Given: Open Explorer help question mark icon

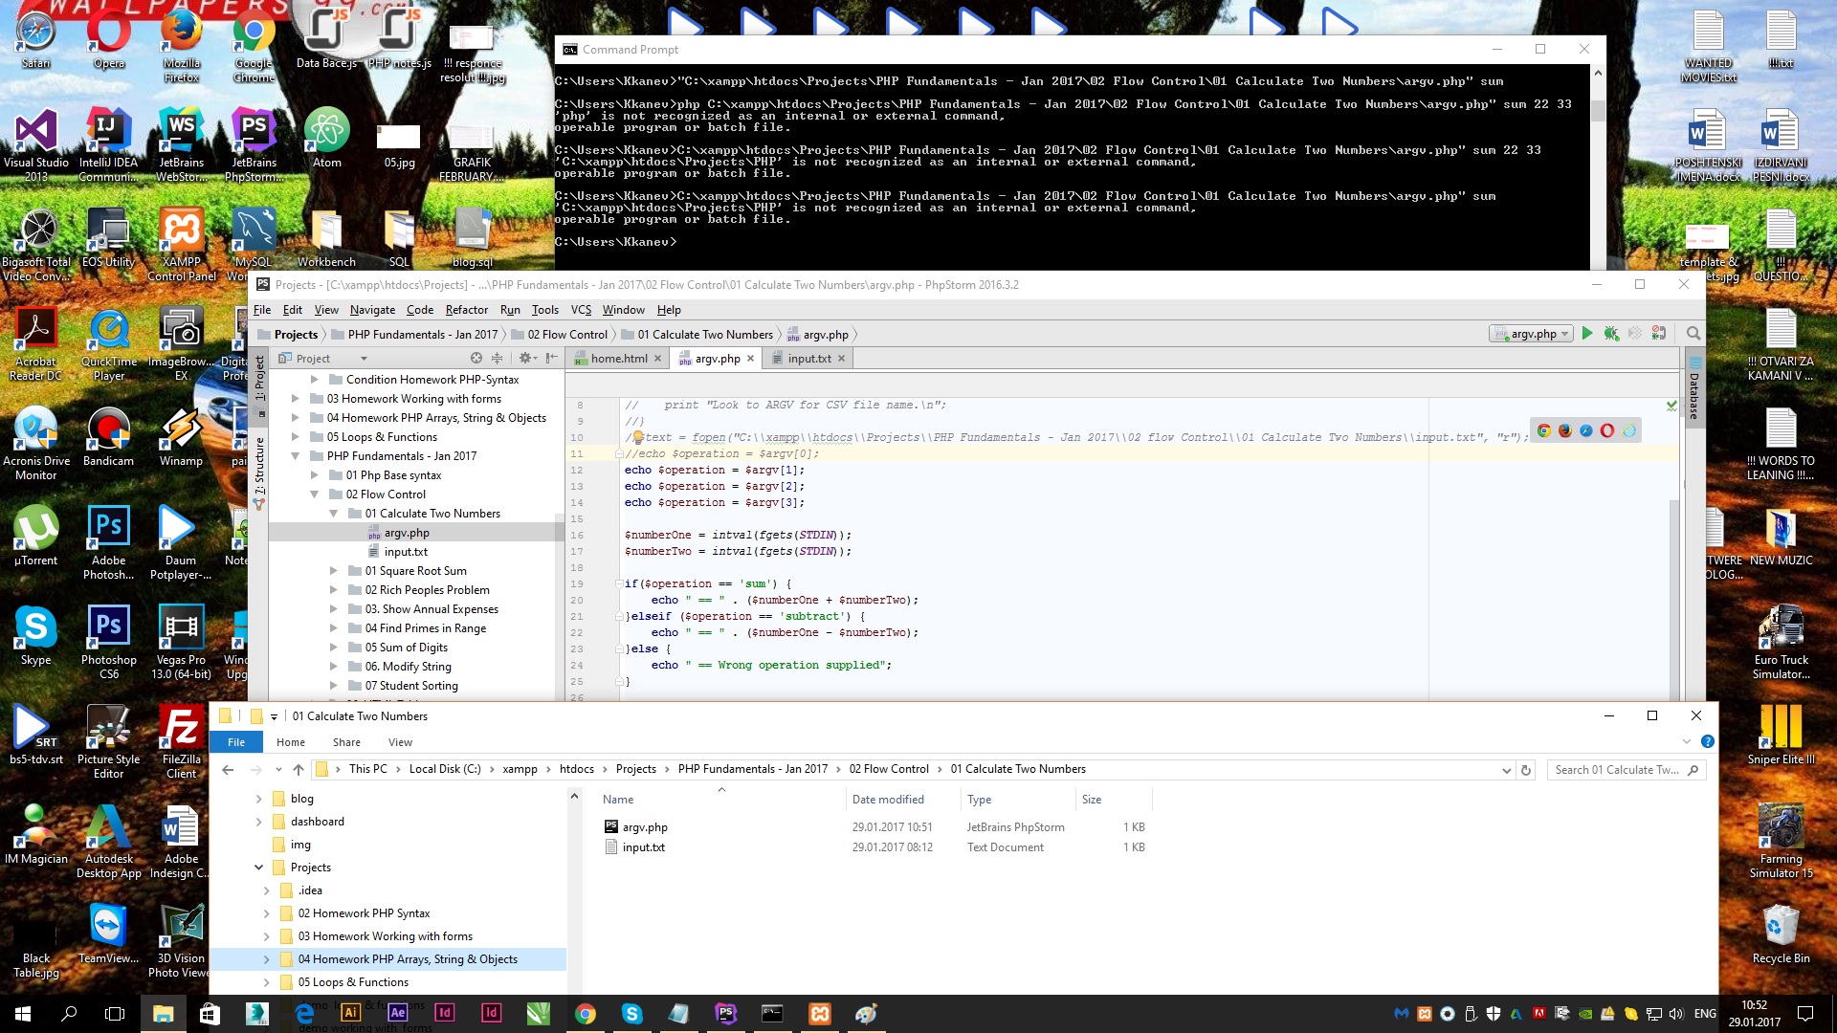Looking at the screenshot, I should (x=1707, y=741).
